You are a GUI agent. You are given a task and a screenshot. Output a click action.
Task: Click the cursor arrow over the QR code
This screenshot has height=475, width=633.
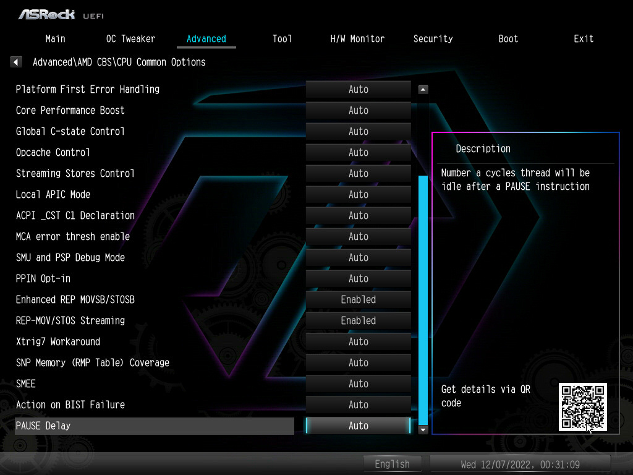click(589, 427)
